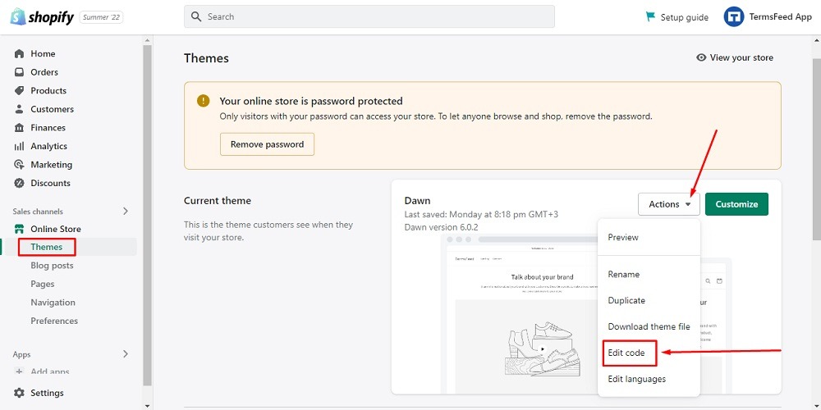
Task: Choose Duplicate in the Actions menu
Action: click(x=626, y=301)
